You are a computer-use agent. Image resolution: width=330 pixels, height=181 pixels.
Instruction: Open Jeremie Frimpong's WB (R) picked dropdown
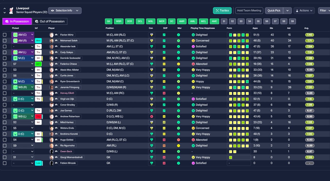click(23, 87)
